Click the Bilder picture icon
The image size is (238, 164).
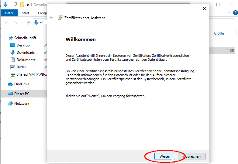13,67
